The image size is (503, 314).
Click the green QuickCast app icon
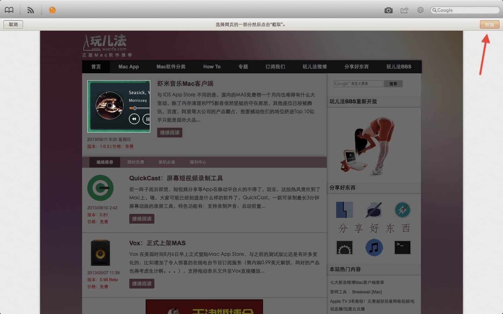pyautogui.click(x=101, y=188)
